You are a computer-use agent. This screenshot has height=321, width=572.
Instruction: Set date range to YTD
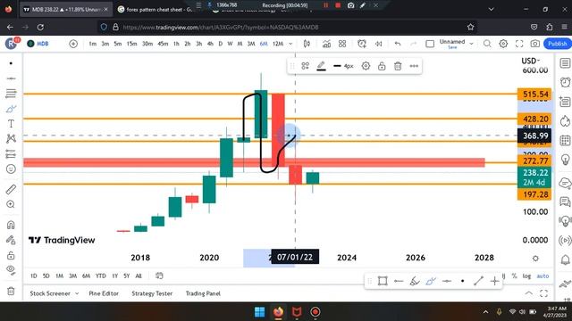coord(101,276)
